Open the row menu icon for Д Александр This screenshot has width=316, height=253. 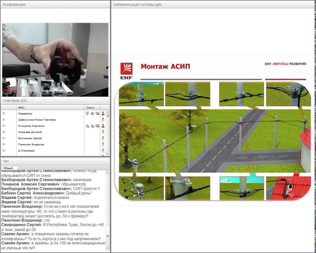click(x=4, y=150)
